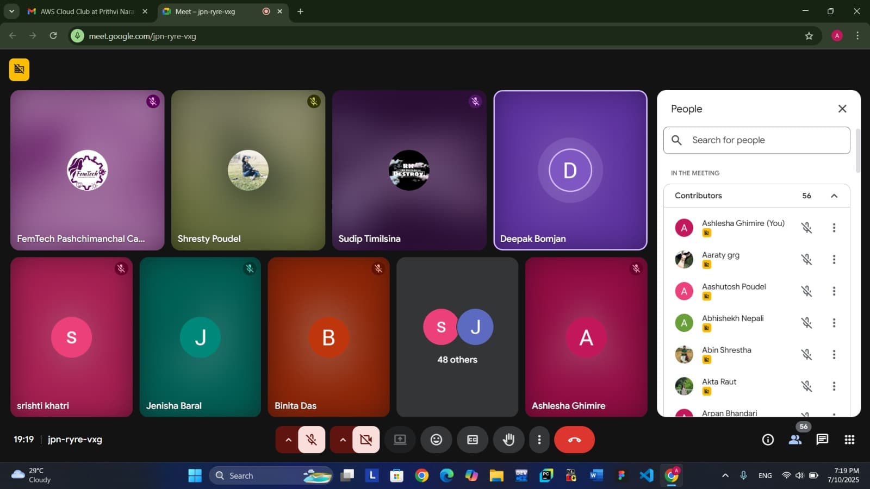Open audio settings arrow beside microphone
The height and width of the screenshot is (489, 870).
(x=288, y=440)
